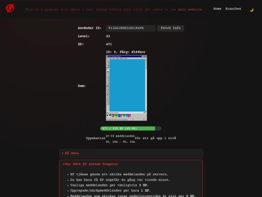This screenshot has width=262, height=197.
Task: Open the Home navigation item
Action: pyautogui.click(x=217, y=9)
